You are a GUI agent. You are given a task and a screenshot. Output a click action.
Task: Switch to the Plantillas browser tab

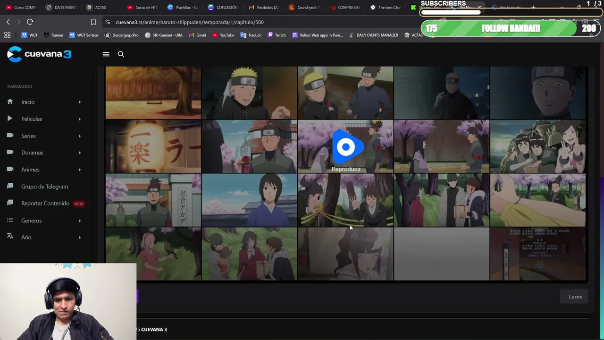coord(183,8)
